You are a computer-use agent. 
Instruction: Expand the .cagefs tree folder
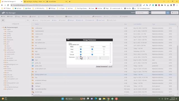(4, 29)
